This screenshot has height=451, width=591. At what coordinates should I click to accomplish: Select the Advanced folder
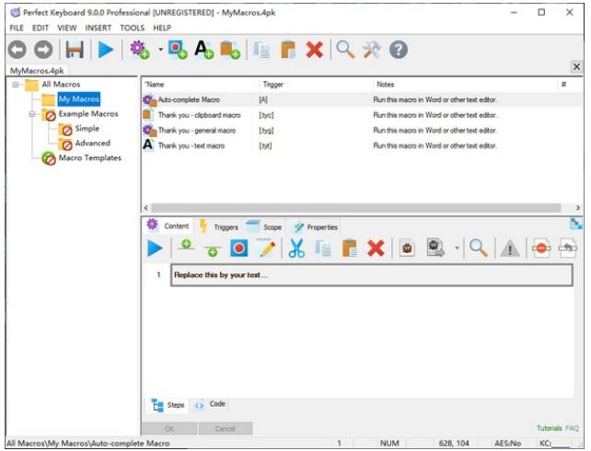(93, 144)
